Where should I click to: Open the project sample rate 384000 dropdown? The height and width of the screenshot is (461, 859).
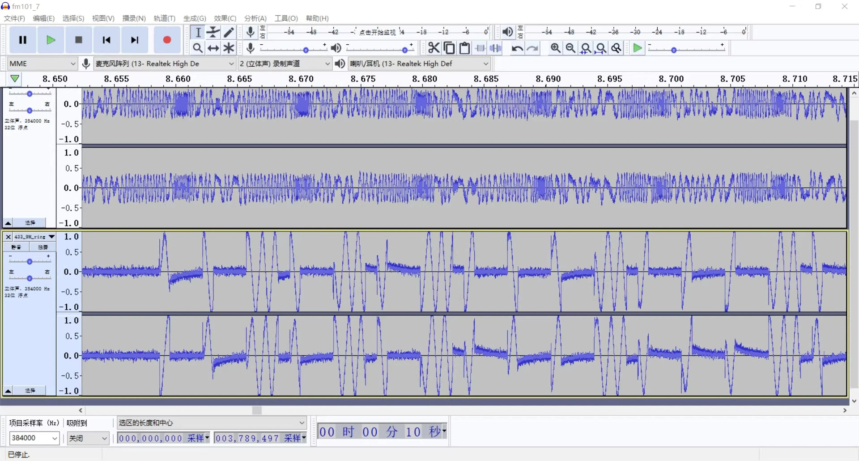pyautogui.click(x=34, y=438)
